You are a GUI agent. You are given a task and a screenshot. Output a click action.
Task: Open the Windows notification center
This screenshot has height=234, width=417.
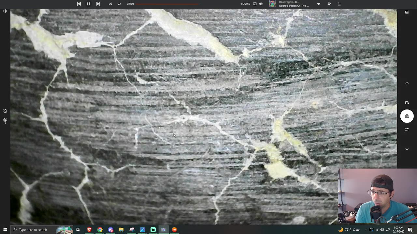410,230
